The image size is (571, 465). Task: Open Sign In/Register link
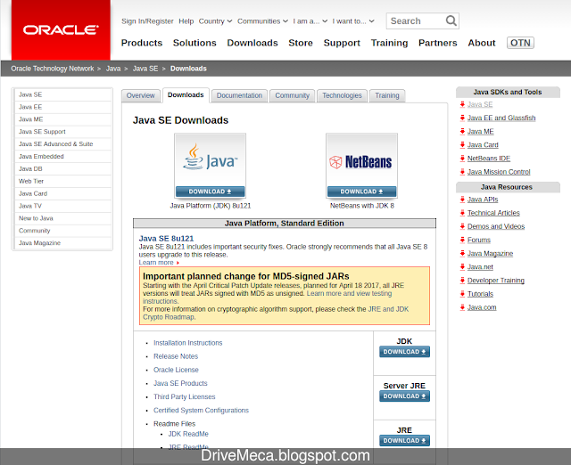tap(147, 21)
